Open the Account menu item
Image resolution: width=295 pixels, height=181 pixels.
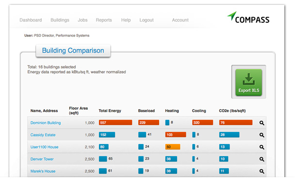point(180,20)
